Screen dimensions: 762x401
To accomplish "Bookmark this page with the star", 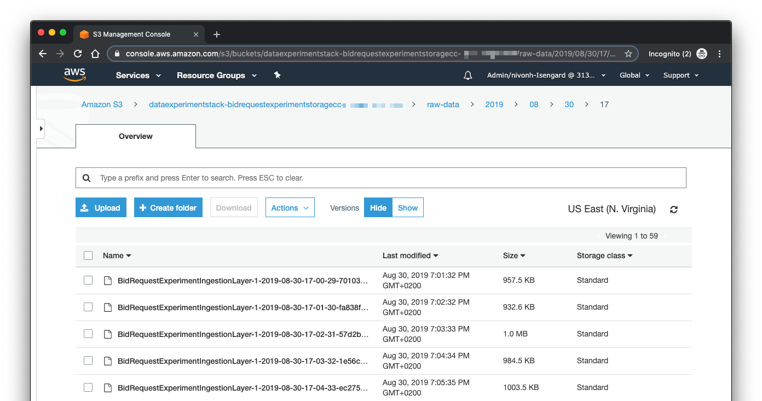I will 628,54.
